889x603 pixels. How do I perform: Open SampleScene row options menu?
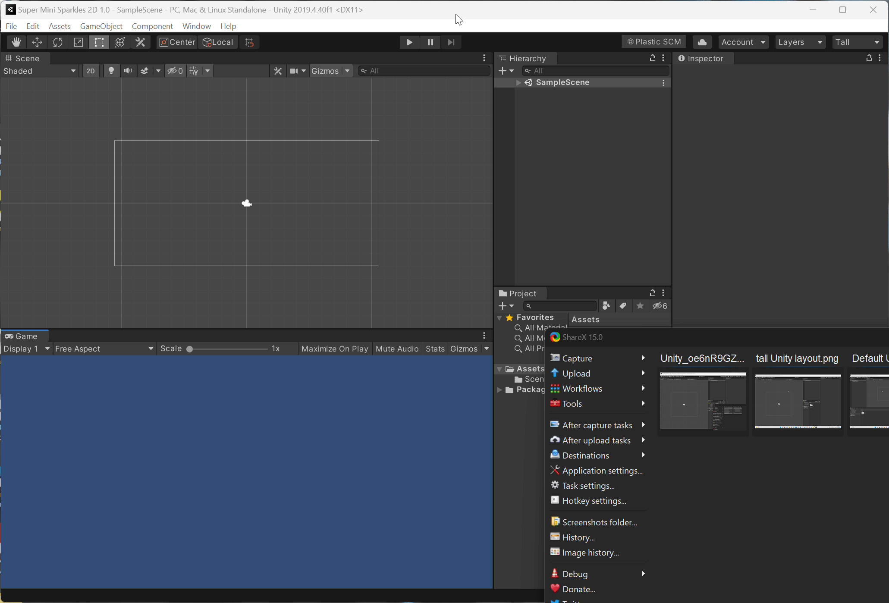[x=663, y=83]
